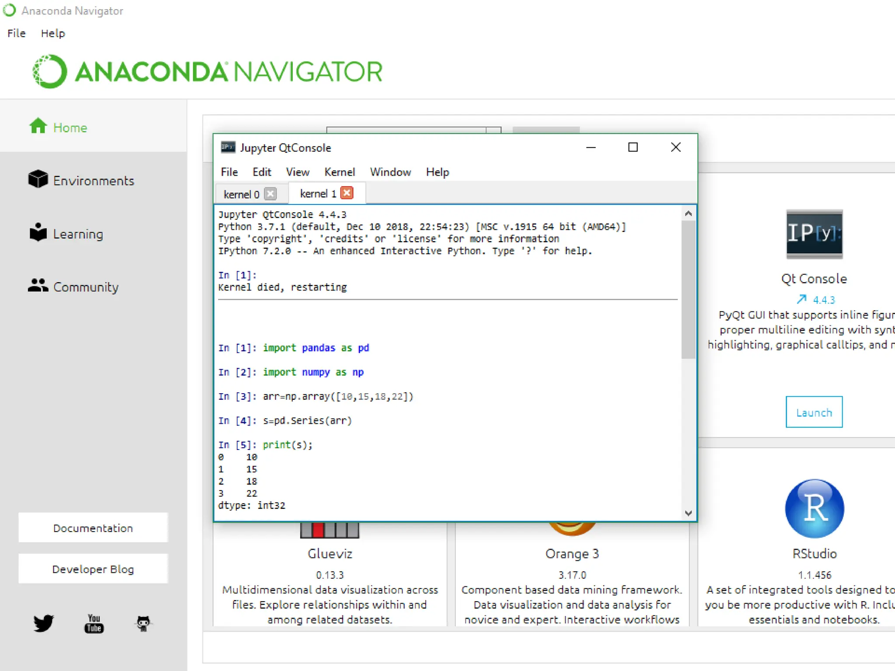Click the RStudio application title
The height and width of the screenshot is (671, 895).
point(815,553)
